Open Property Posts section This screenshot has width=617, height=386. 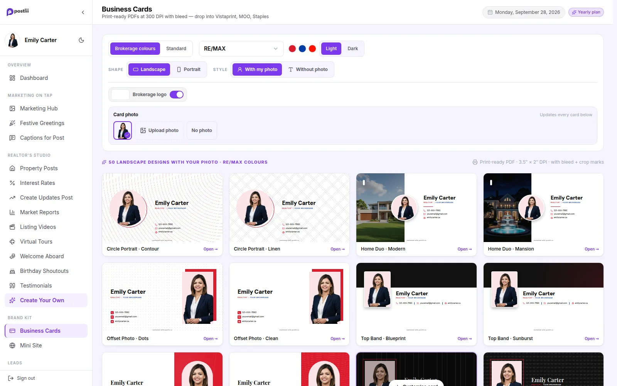pos(46,168)
